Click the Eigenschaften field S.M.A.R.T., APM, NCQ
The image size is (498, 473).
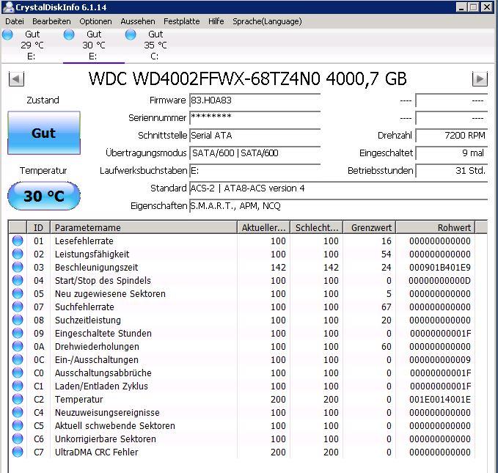point(338,206)
